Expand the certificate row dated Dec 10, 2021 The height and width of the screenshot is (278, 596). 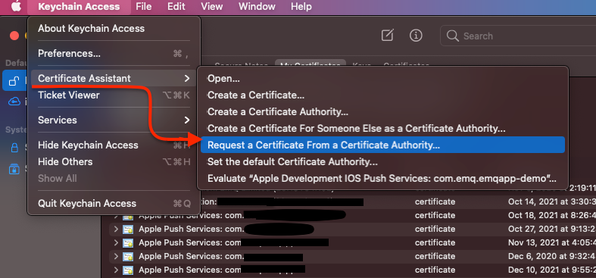click(x=117, y=270)
